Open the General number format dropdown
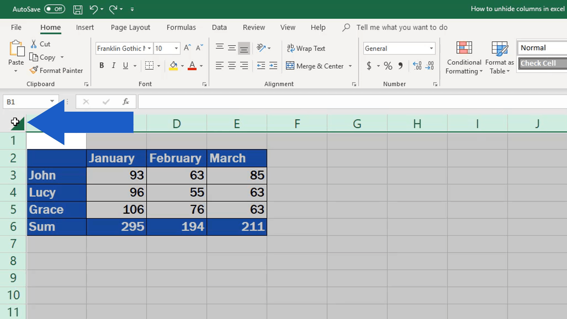The height and width of the screenshot is (319, 567). (x=431, y=48)
